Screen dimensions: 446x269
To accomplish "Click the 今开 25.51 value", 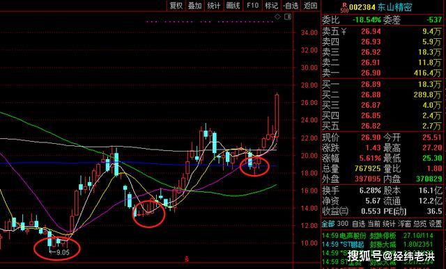I will coord(432,138).
